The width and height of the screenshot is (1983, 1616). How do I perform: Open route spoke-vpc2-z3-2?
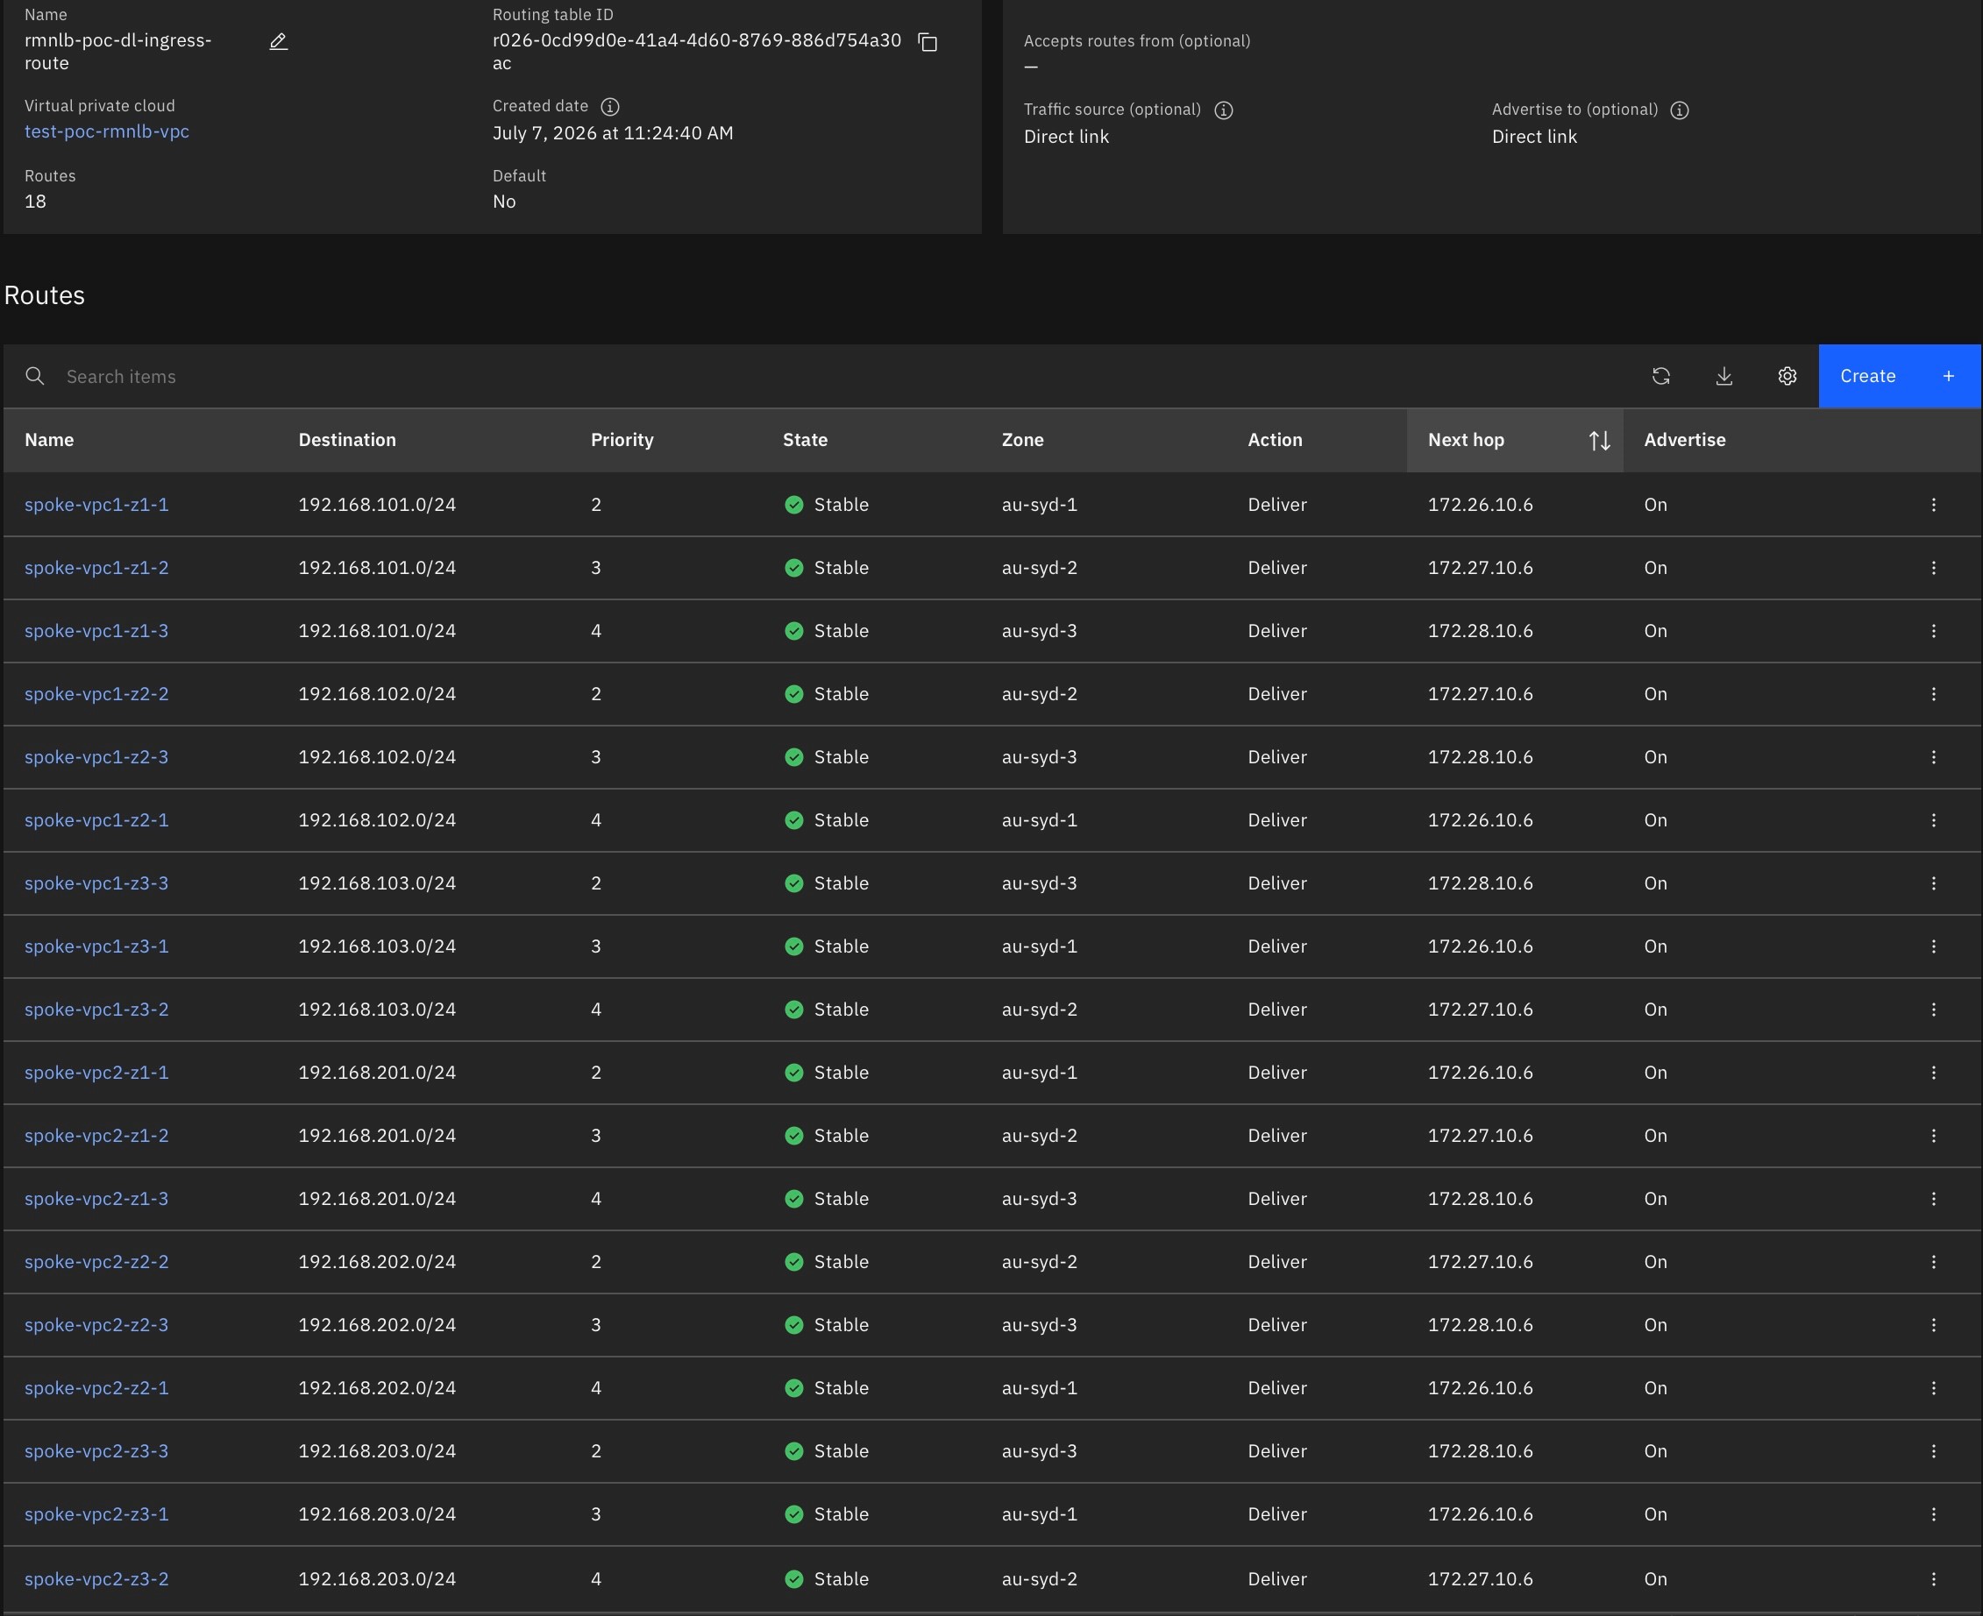(x=96, y=1580)
